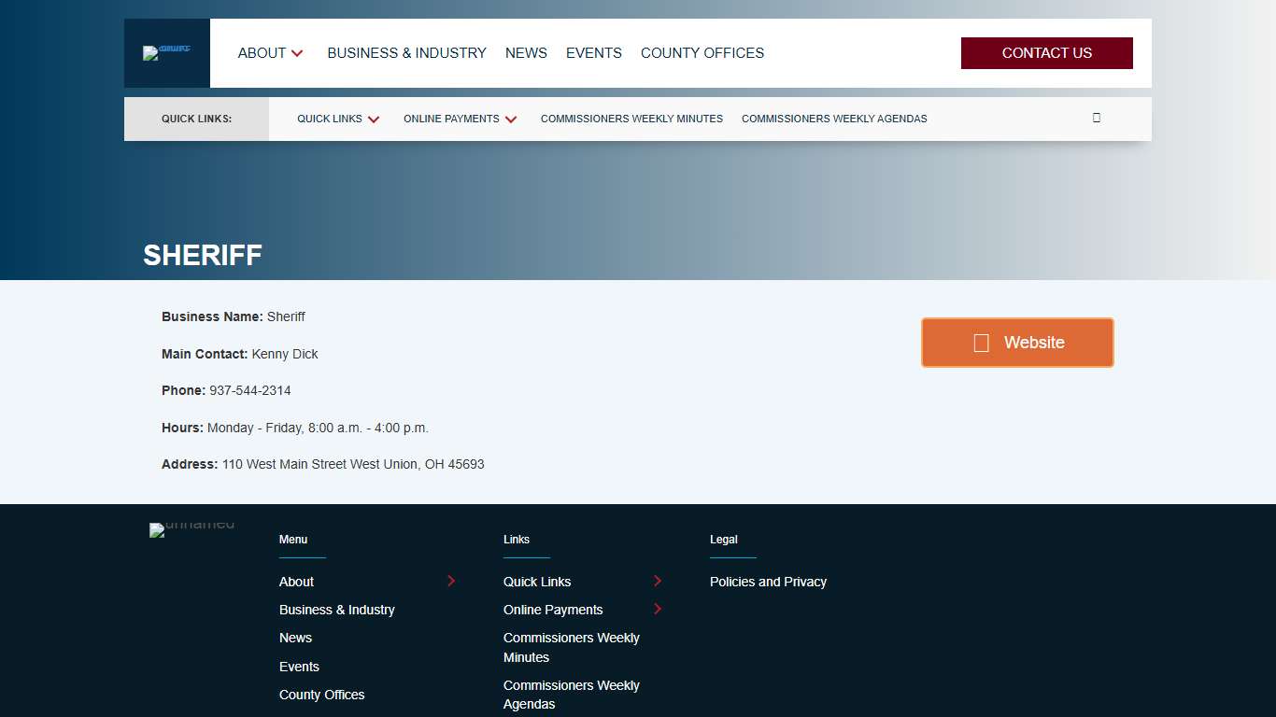
Task: Open County Offices from the header
Action: coord(702,53)
